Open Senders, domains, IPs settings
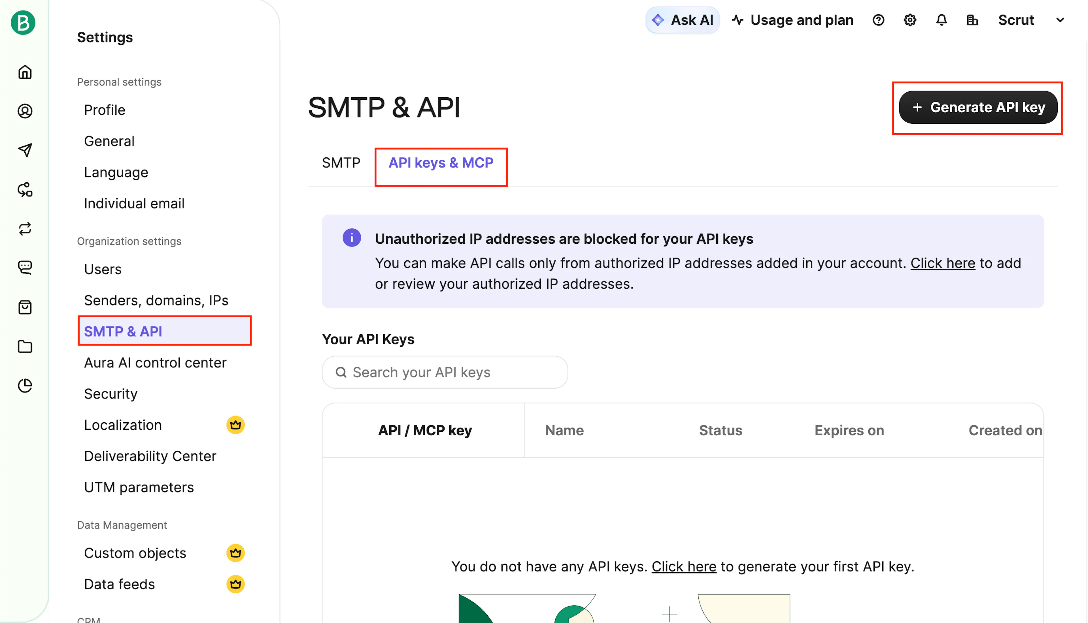Viewport: 1088px width, 623px height. pos(156,300)
